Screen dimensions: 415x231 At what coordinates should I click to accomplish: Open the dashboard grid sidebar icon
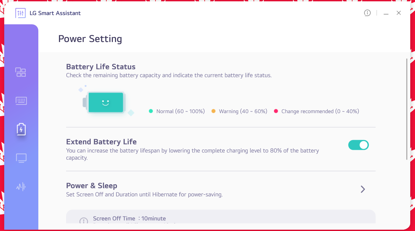tap(21, 72)
